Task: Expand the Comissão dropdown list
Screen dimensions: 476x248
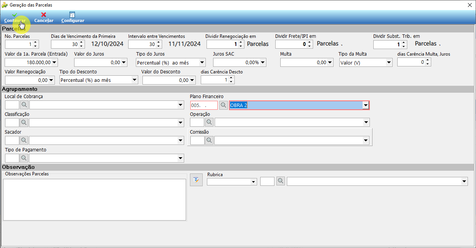Action: coord(366,140)
